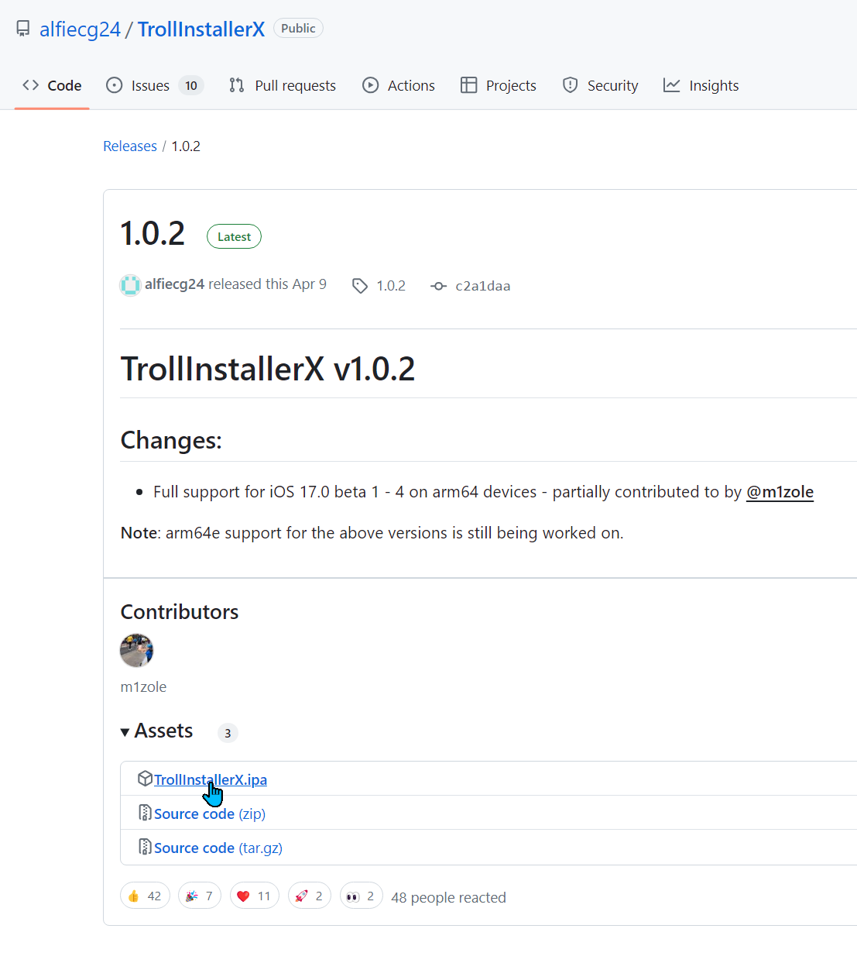
Task: Open the Insights tab
Action: tap(701, 85)
